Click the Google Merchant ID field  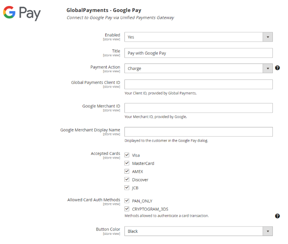click(x=198, y=108)
